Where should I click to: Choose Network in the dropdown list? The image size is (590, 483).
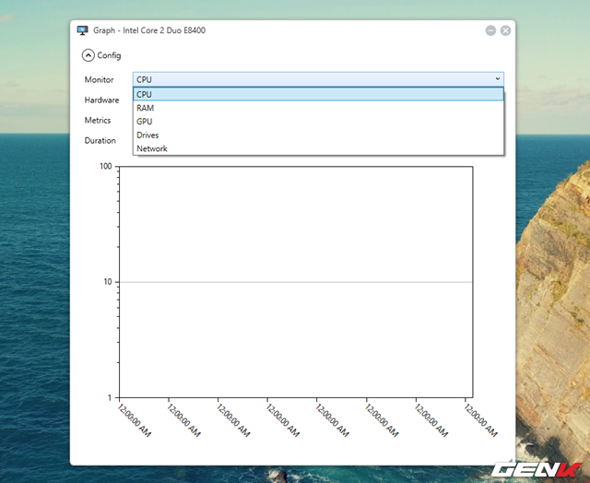coord(152,148)
